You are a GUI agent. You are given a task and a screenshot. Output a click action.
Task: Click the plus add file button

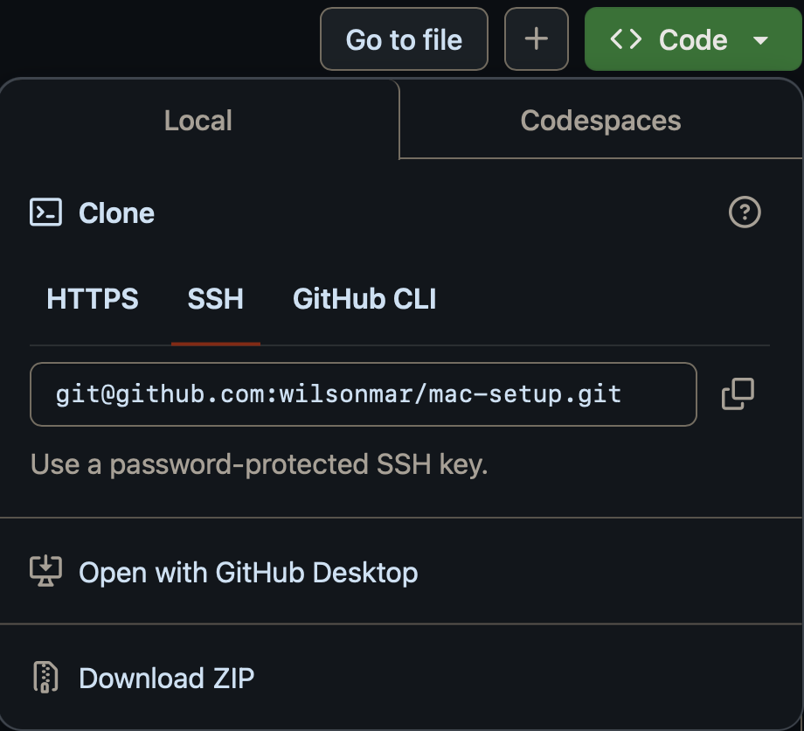click(x=537, y=39)
